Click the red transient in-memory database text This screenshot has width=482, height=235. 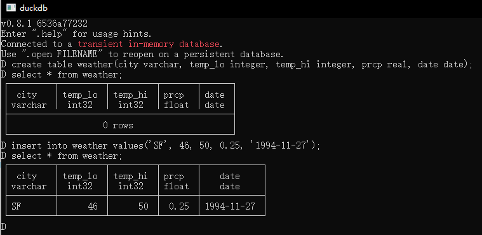(x=149, y=44)
